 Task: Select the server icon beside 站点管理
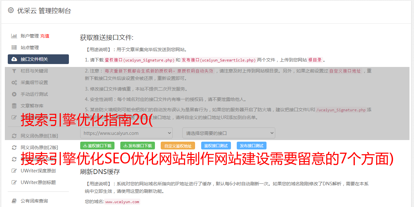click(x=14, y=48)
